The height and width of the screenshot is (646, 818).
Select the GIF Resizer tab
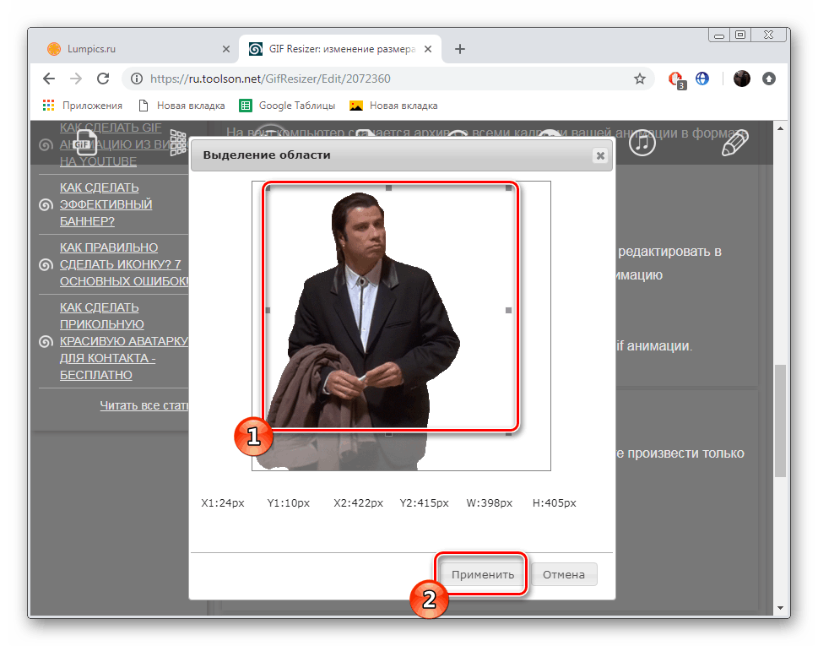pyautogui.click(x=339, y=49)
